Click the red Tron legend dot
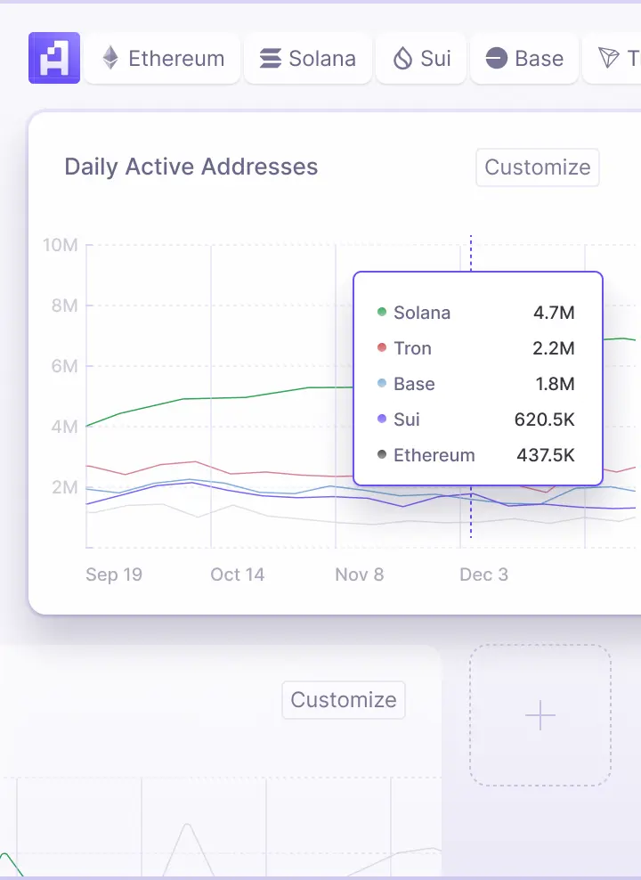Screen dimensions: 641x880 [382, 347]
